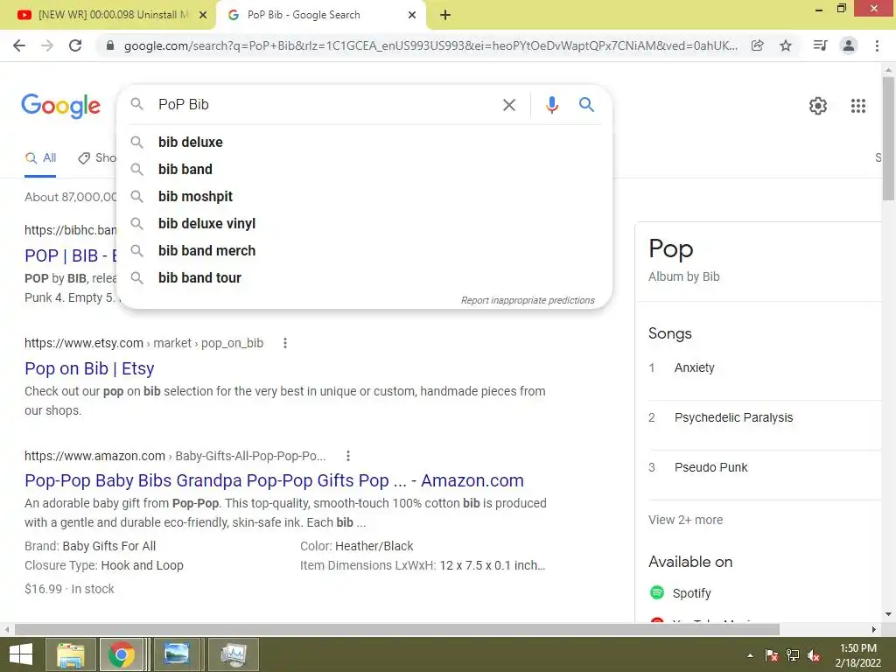Open Chrome profile avatar

(x=849, y=45)
